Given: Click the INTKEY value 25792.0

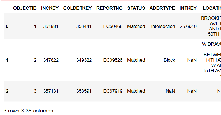Looking at the screenshot, I should [x=188, y=26].
